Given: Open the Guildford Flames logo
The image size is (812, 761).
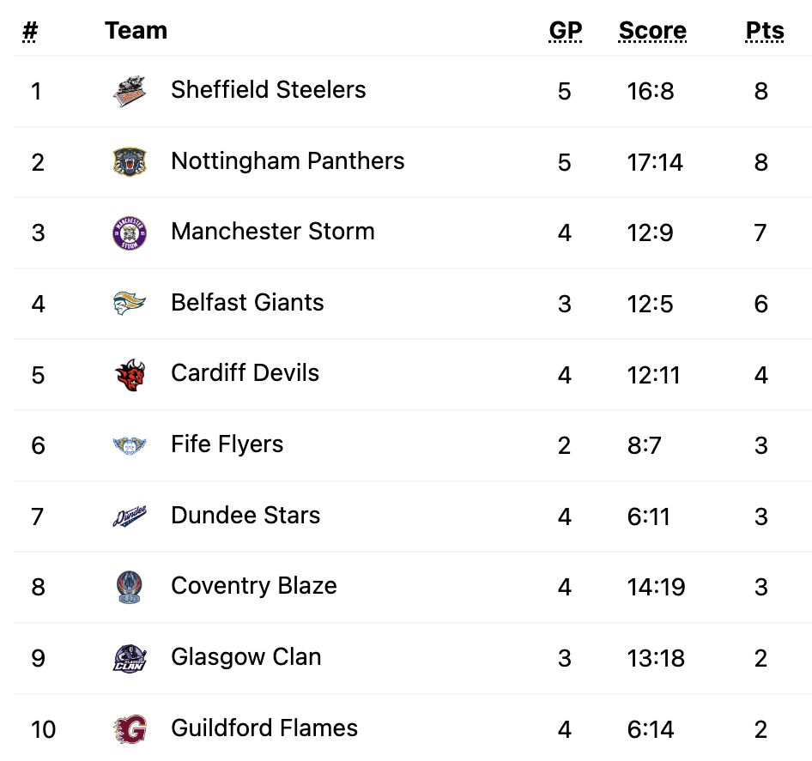Looking at the screenshot, I should click(130, 729).
